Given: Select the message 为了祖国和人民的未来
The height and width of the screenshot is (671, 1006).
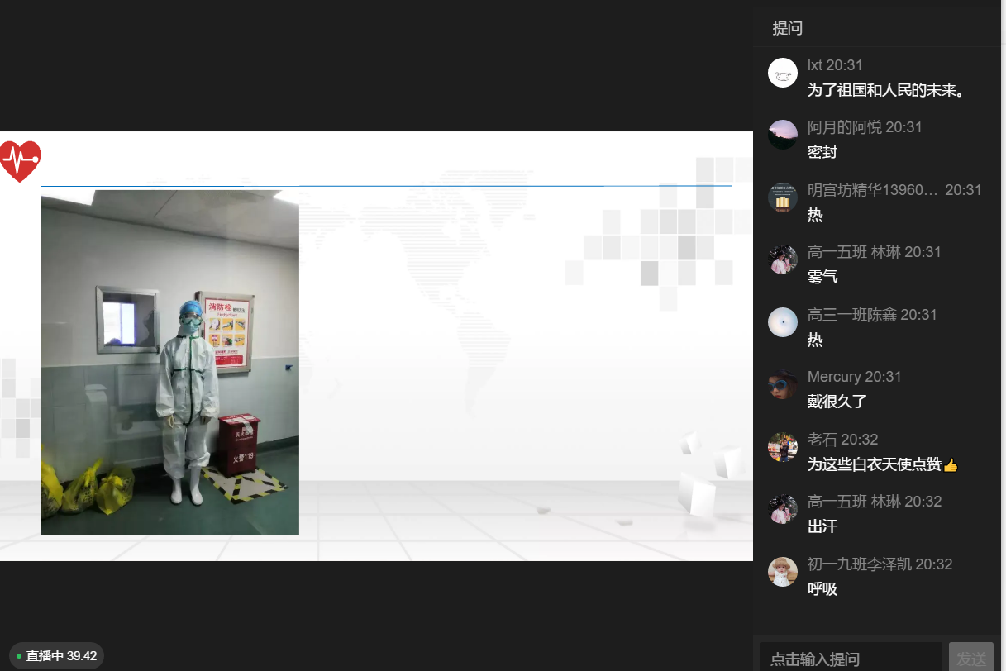Looking at the screenshot, I should (886, 90).
